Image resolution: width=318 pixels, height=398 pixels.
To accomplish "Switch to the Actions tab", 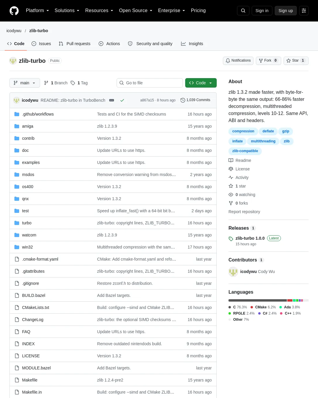I will point(109,44).
